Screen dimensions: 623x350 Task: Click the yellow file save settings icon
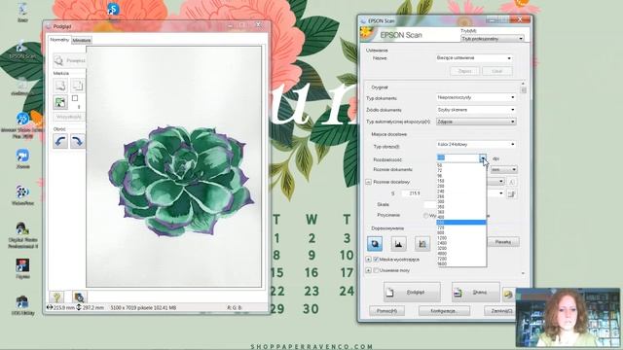click(x=508, y=294)
